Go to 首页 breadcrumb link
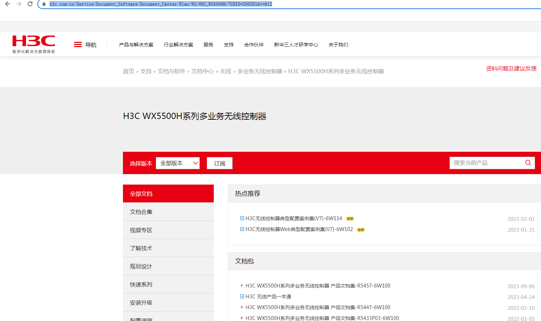The image size is (541, 321). click(x=129, y=71)
